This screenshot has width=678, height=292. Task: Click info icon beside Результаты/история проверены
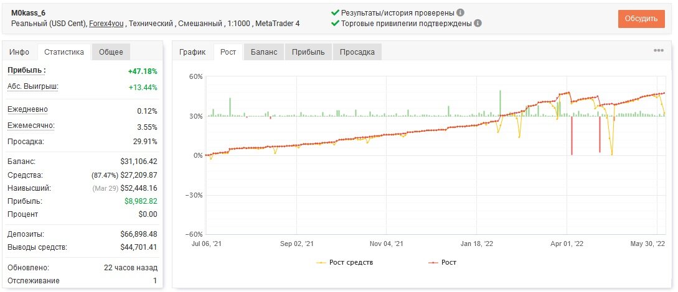[461, 13]
